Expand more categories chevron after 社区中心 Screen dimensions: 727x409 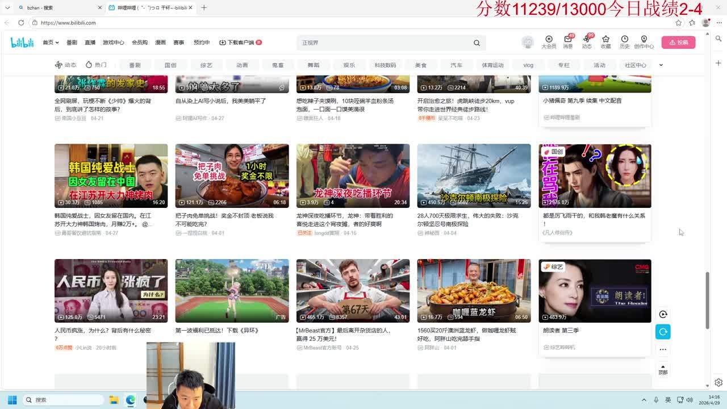661,65
